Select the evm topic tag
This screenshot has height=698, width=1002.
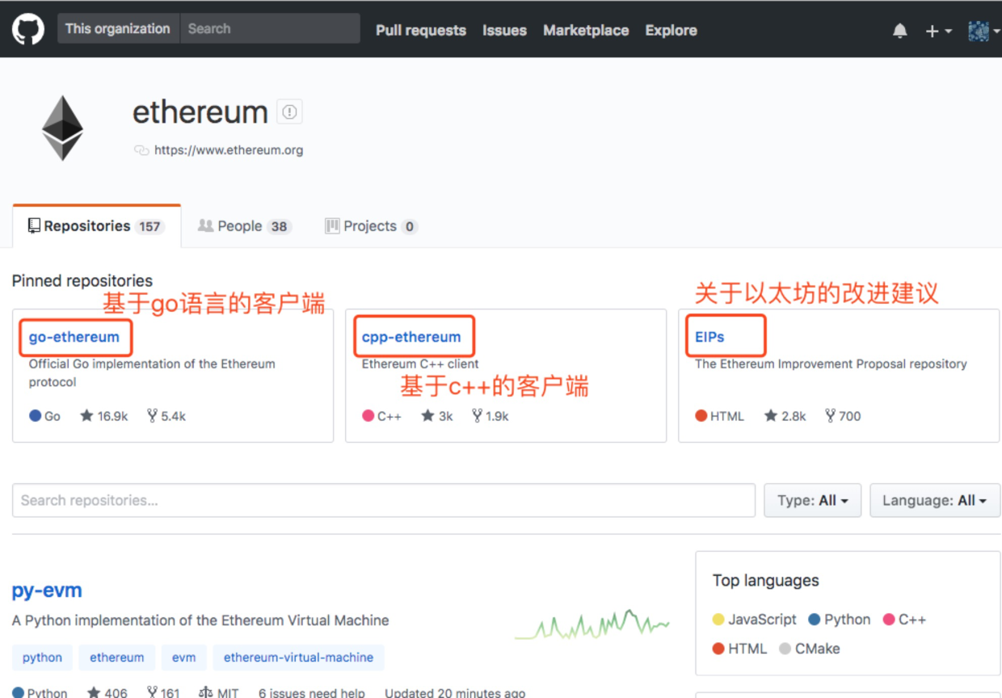click(x=183, y=658)
